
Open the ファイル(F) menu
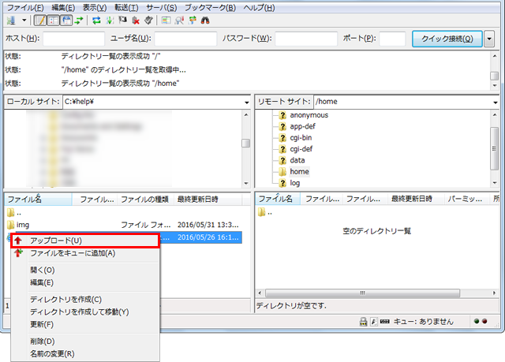25,7
